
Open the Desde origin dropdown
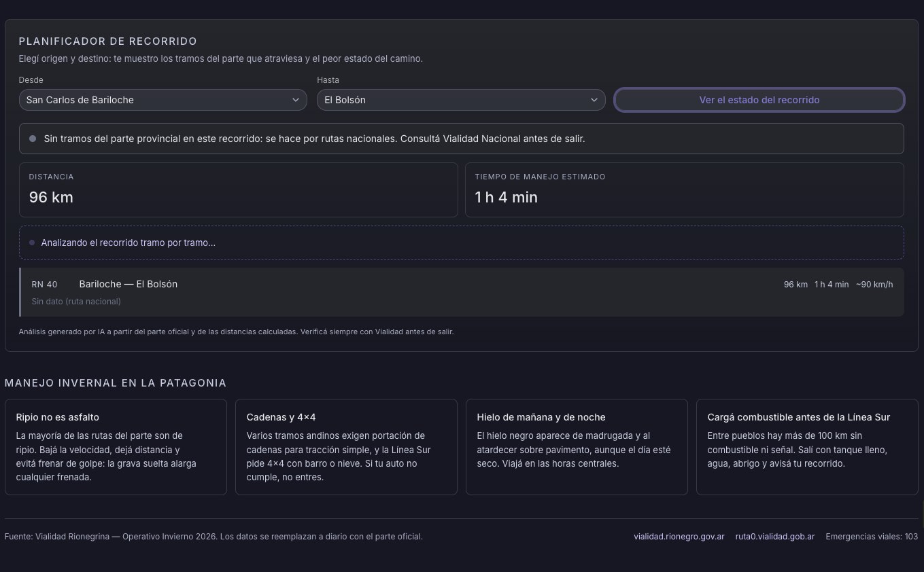163,100
